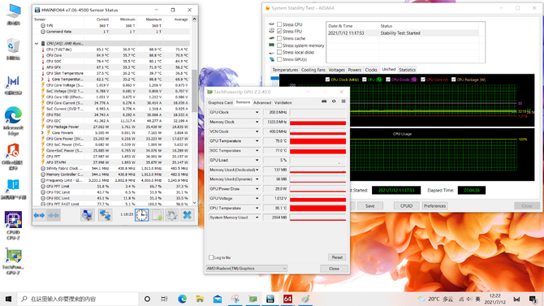Image resolution: width=544 pixels, height=306 pixels.
Task: Click GPU-Z Reset button
Action: pyautogui.click(x=337, y=257)
